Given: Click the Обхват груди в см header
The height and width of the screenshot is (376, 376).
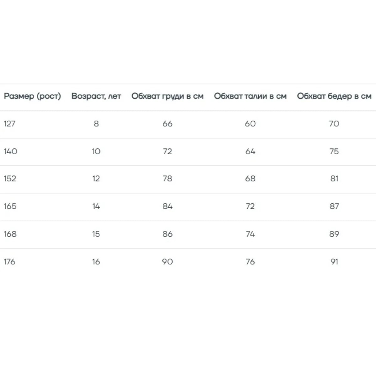Looking at the screenshot, I should (x=167, y=96).
